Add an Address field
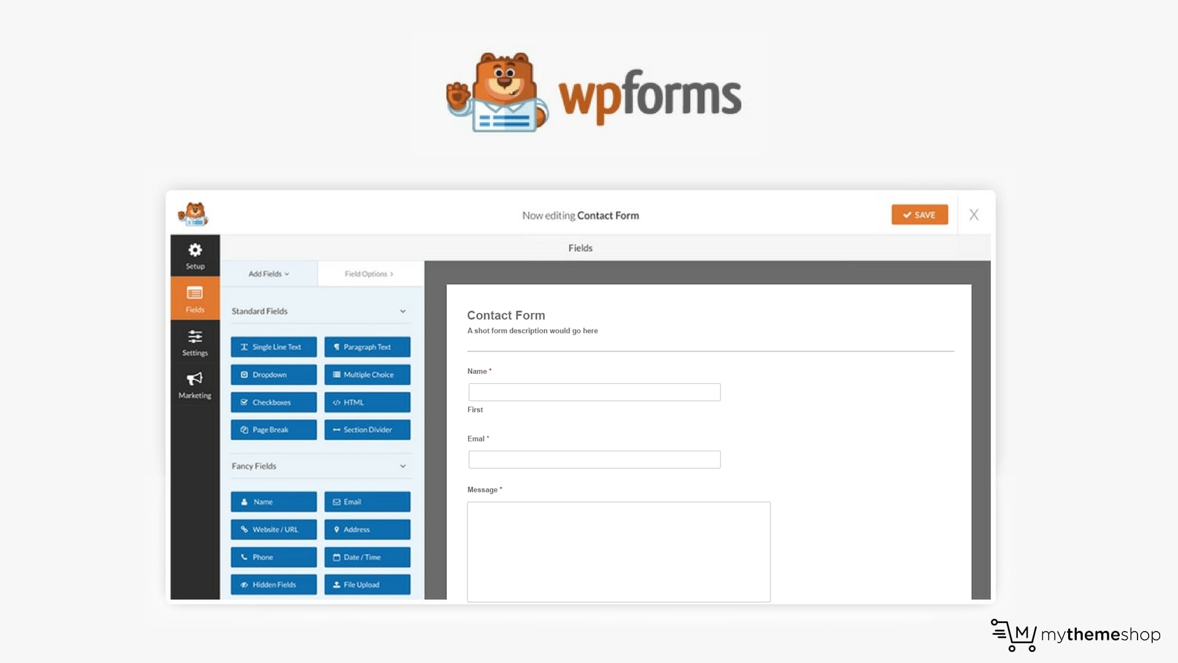 pyautogui.click(x=368, y=529)
